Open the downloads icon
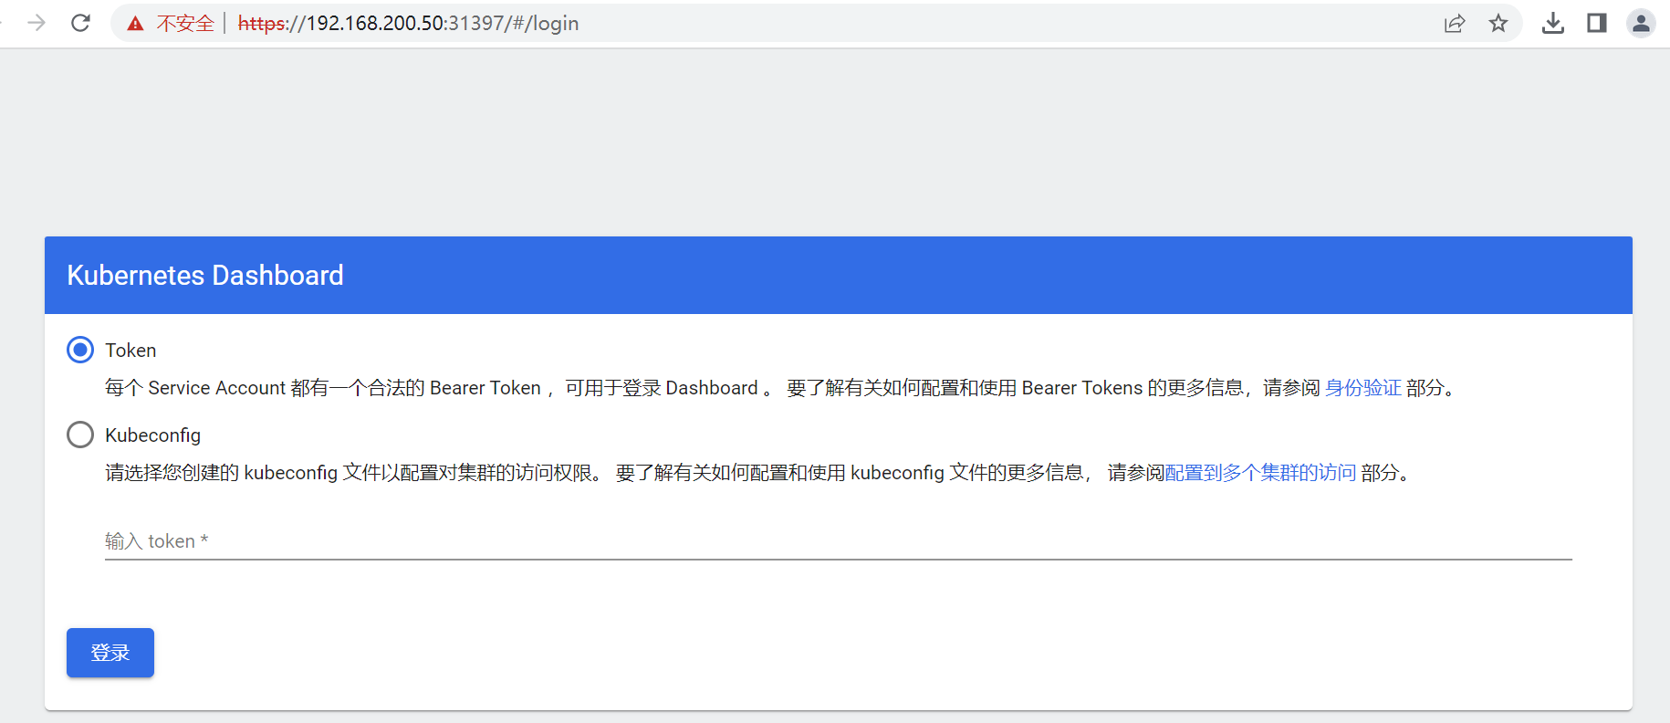Image resolution: width=1670 pixels, height=723 pixels. point(1553,24)
